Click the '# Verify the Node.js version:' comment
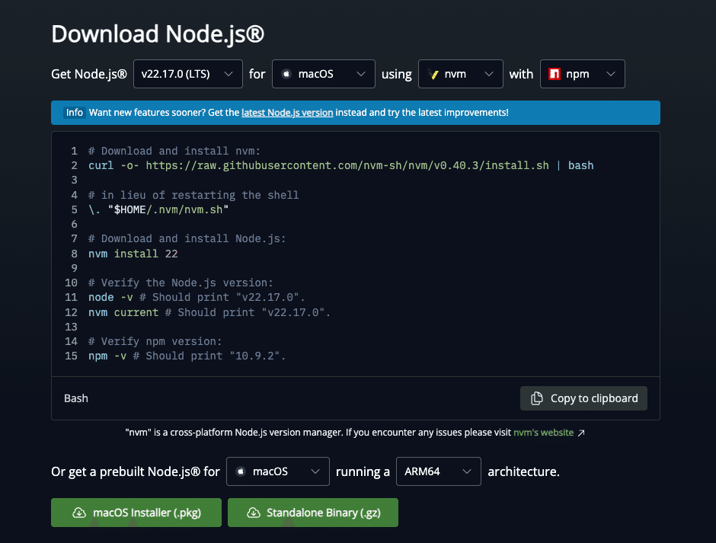 click(x=181, y=283)
